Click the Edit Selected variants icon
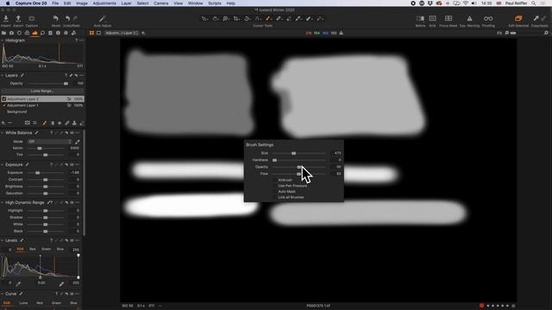This screenshot has width=552, height=310. (x=518, y=19)
